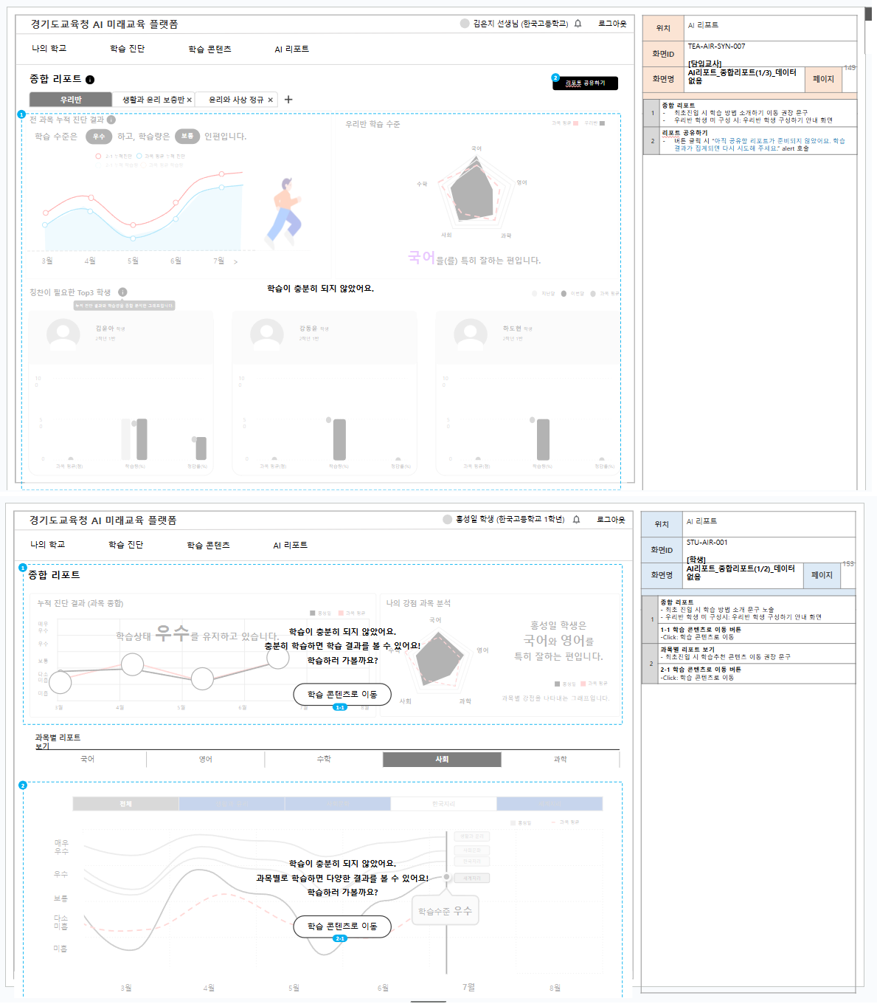Viewport: 877px width, 1004px height.
Task: Toggle 2-1 누적진단 legend in line chart
Action: pyautogui.click(x=99, y=157)
